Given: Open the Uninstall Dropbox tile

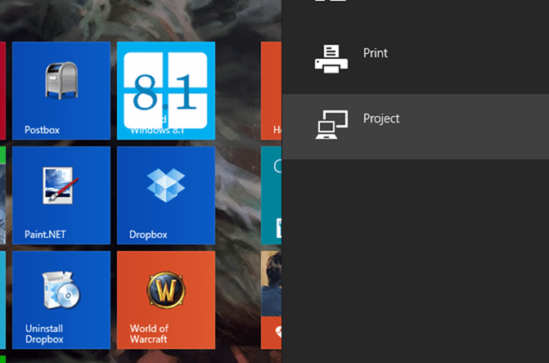Looking at the screenshot, I should (x=61, y=300).
